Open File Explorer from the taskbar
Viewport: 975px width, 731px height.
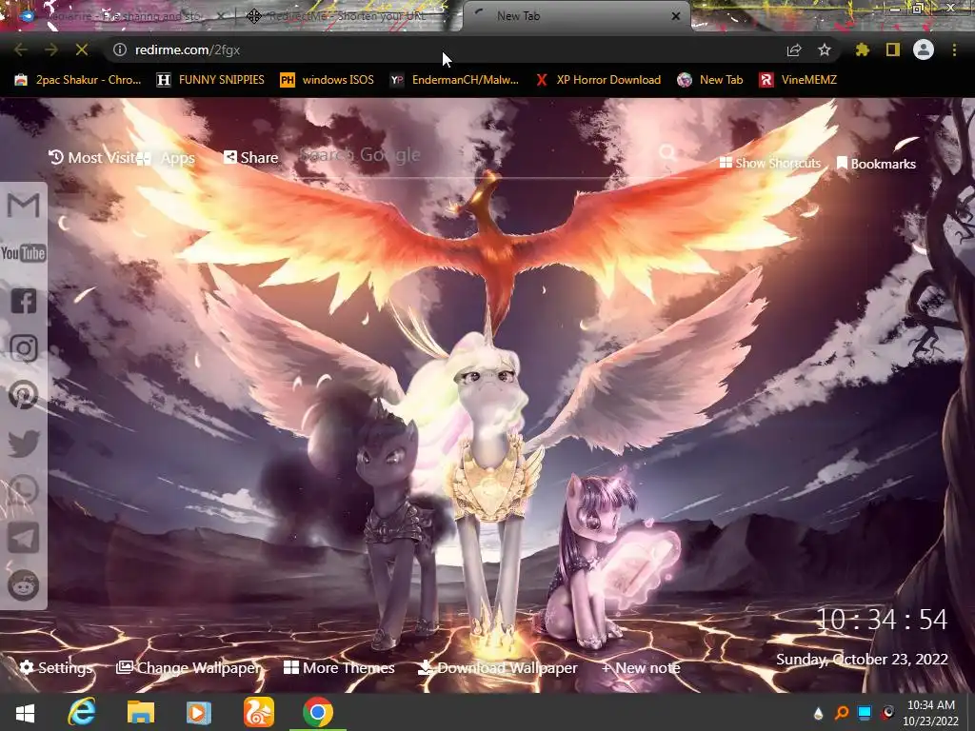(x=141, y=713)
